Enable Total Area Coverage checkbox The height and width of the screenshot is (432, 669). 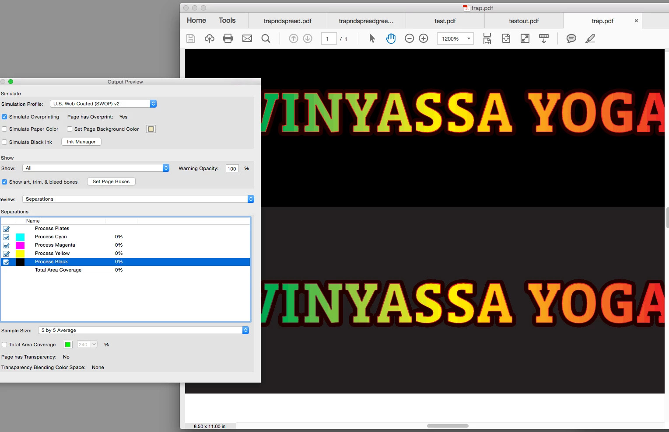(4, 345)
